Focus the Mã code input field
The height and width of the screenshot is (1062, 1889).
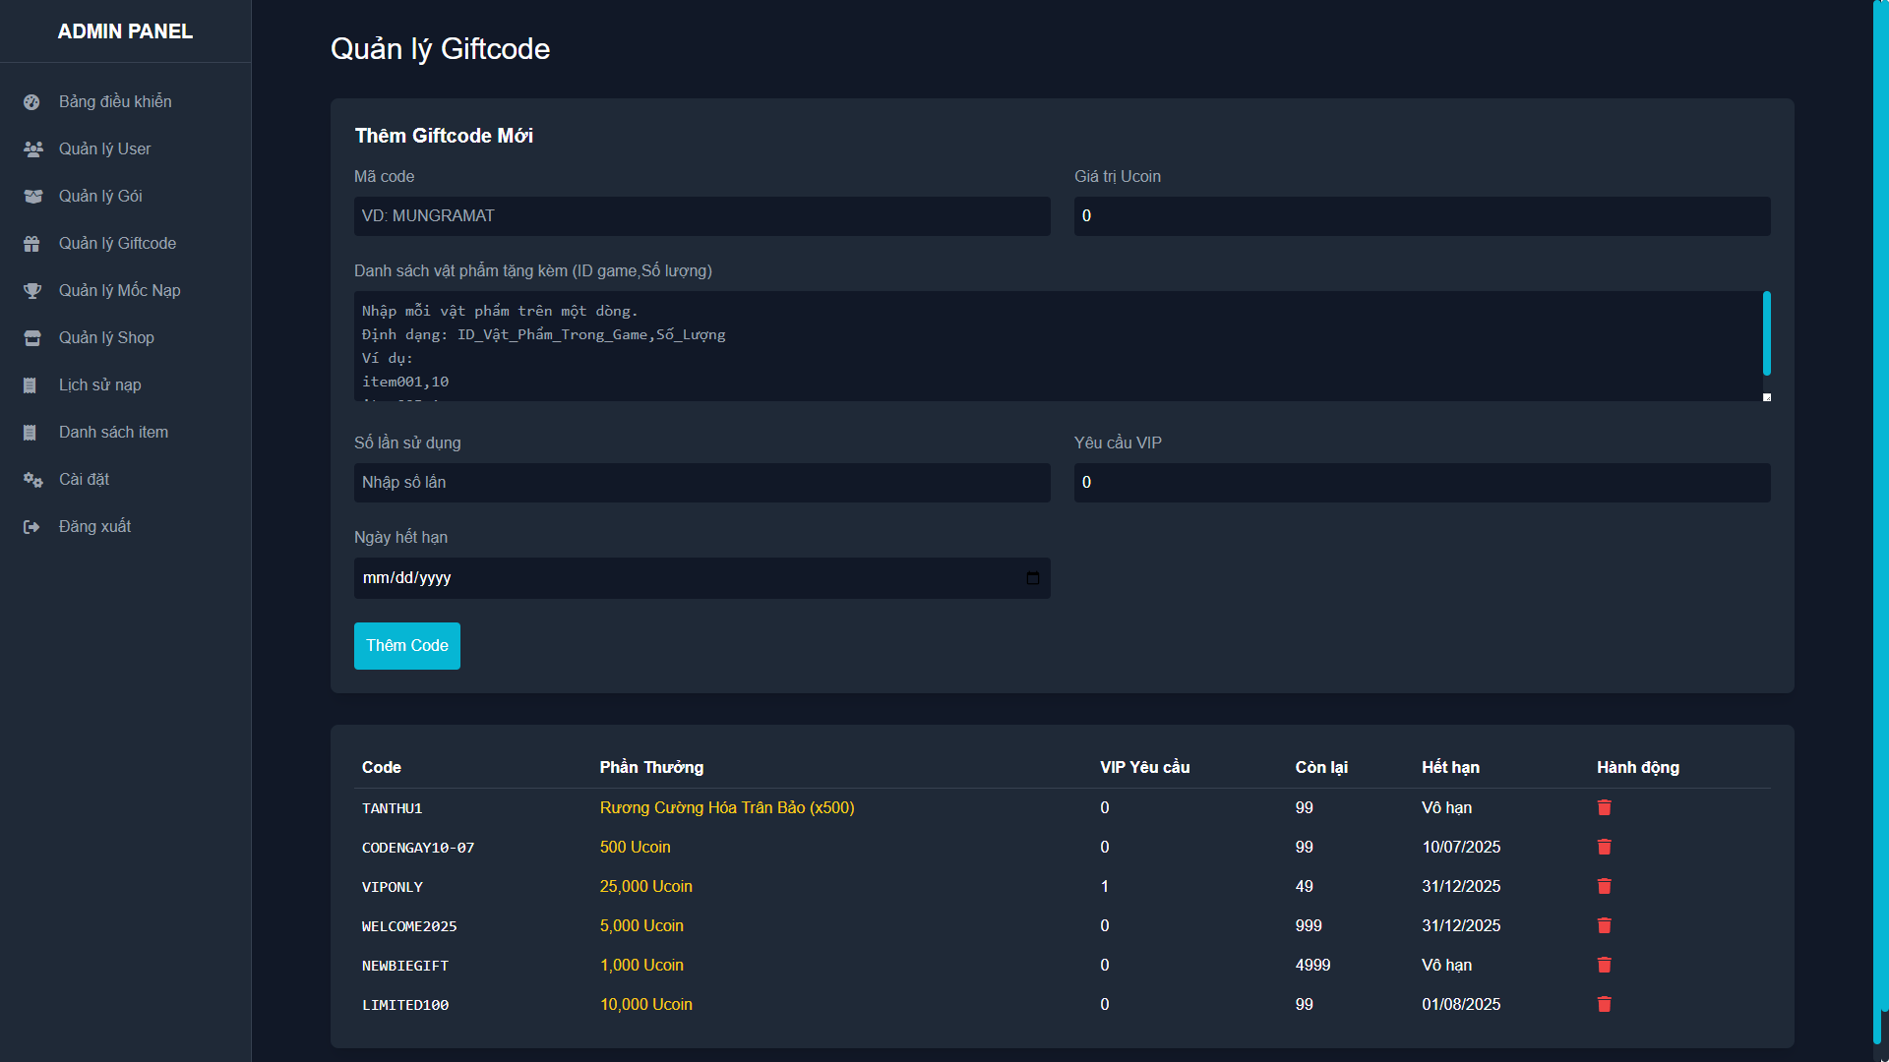[x=701, y=216]
